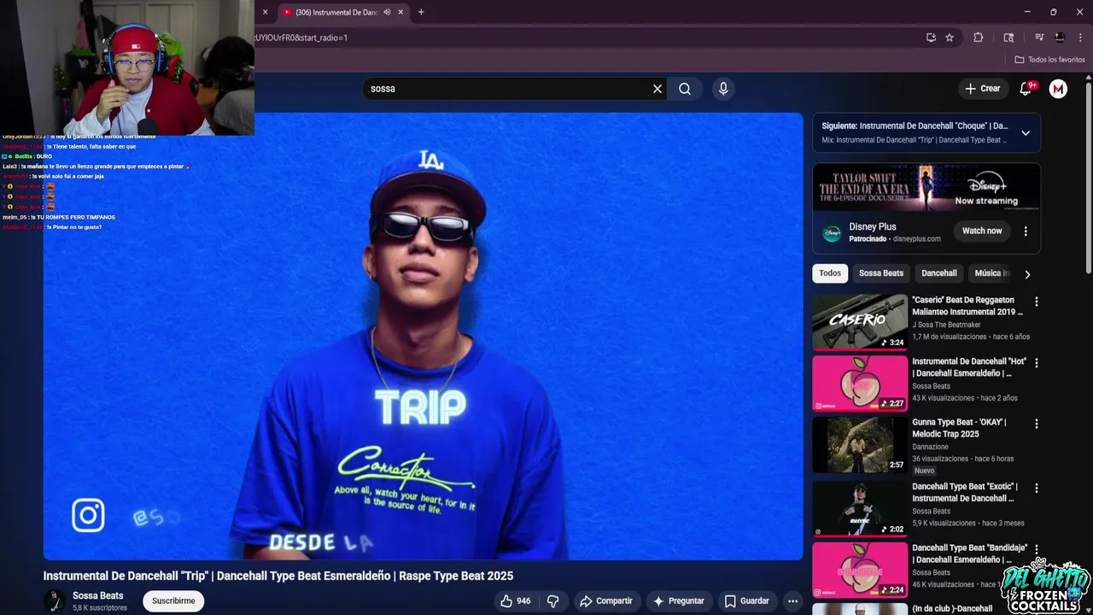Image resolution: width=1093 pixels, height=615 pixels.
Task: Show more filter chips with the right arrow
Action: click(x=1027, y=274)
